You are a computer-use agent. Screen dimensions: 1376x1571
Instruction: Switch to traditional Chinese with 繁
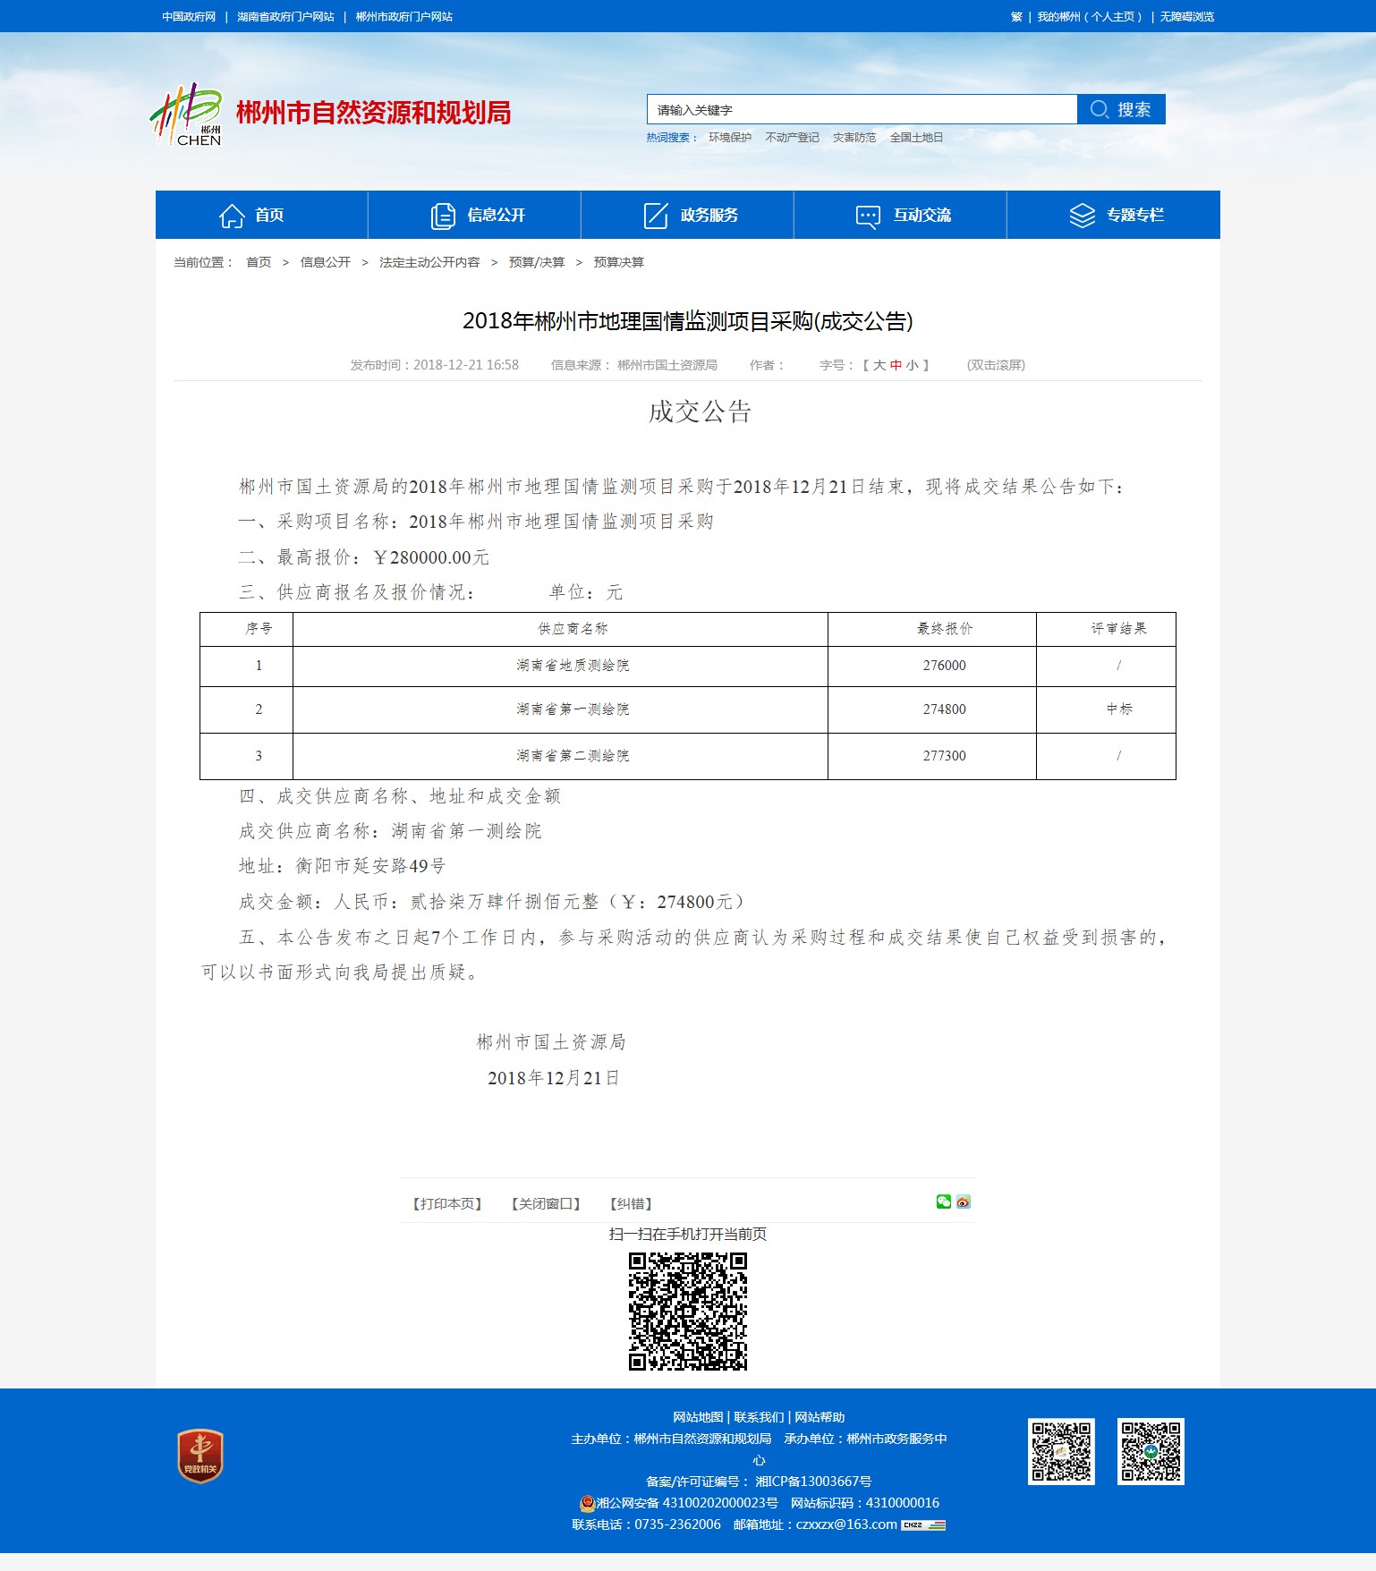click(x=1016, y=17)
